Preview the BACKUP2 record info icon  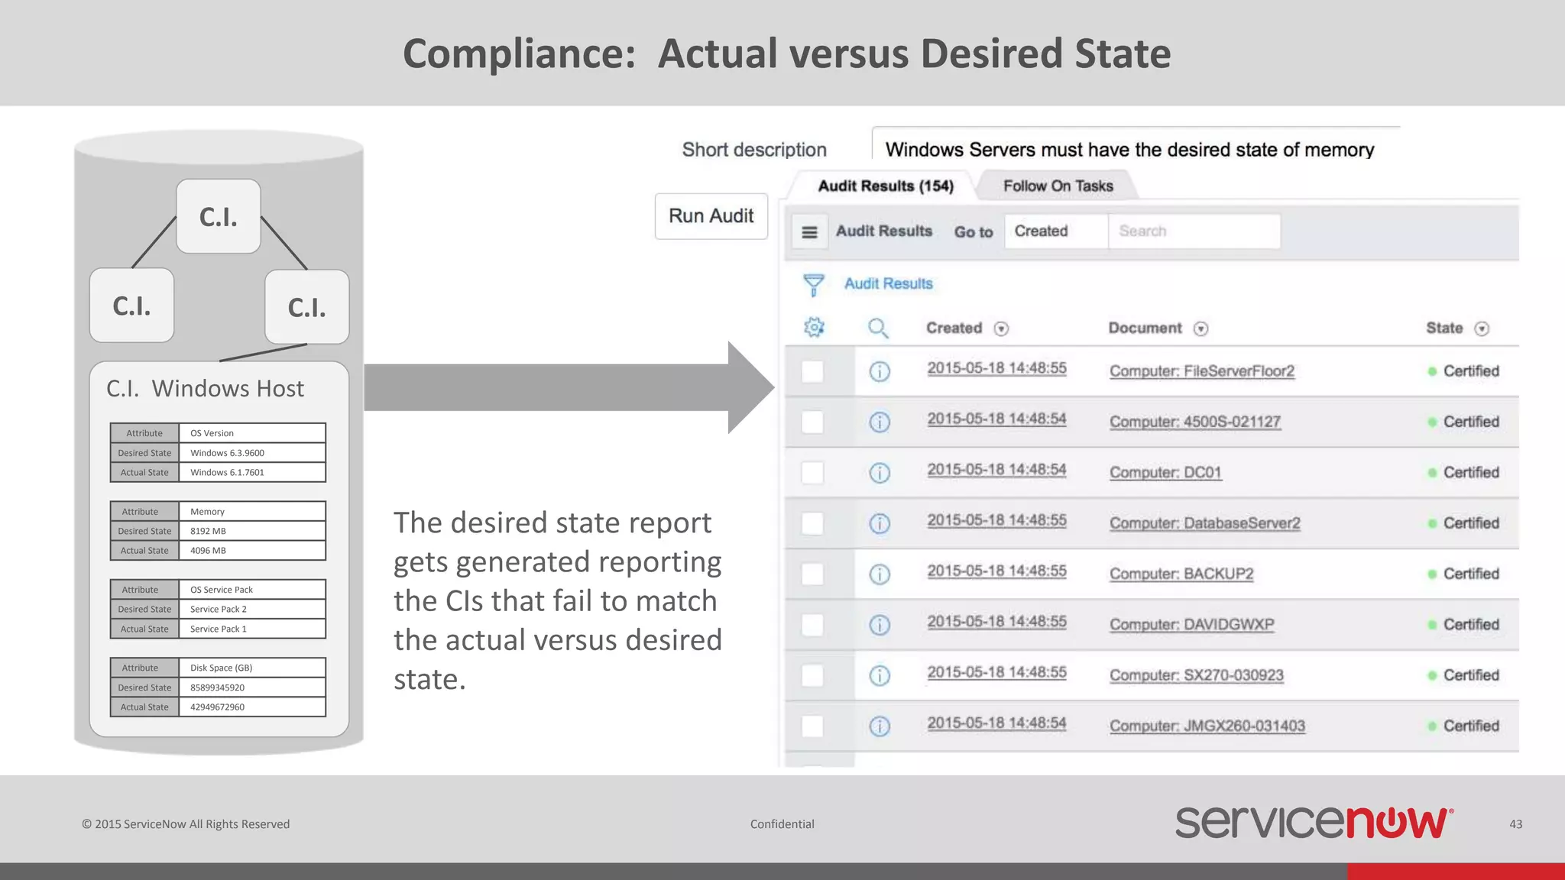[x=880, y=574]
